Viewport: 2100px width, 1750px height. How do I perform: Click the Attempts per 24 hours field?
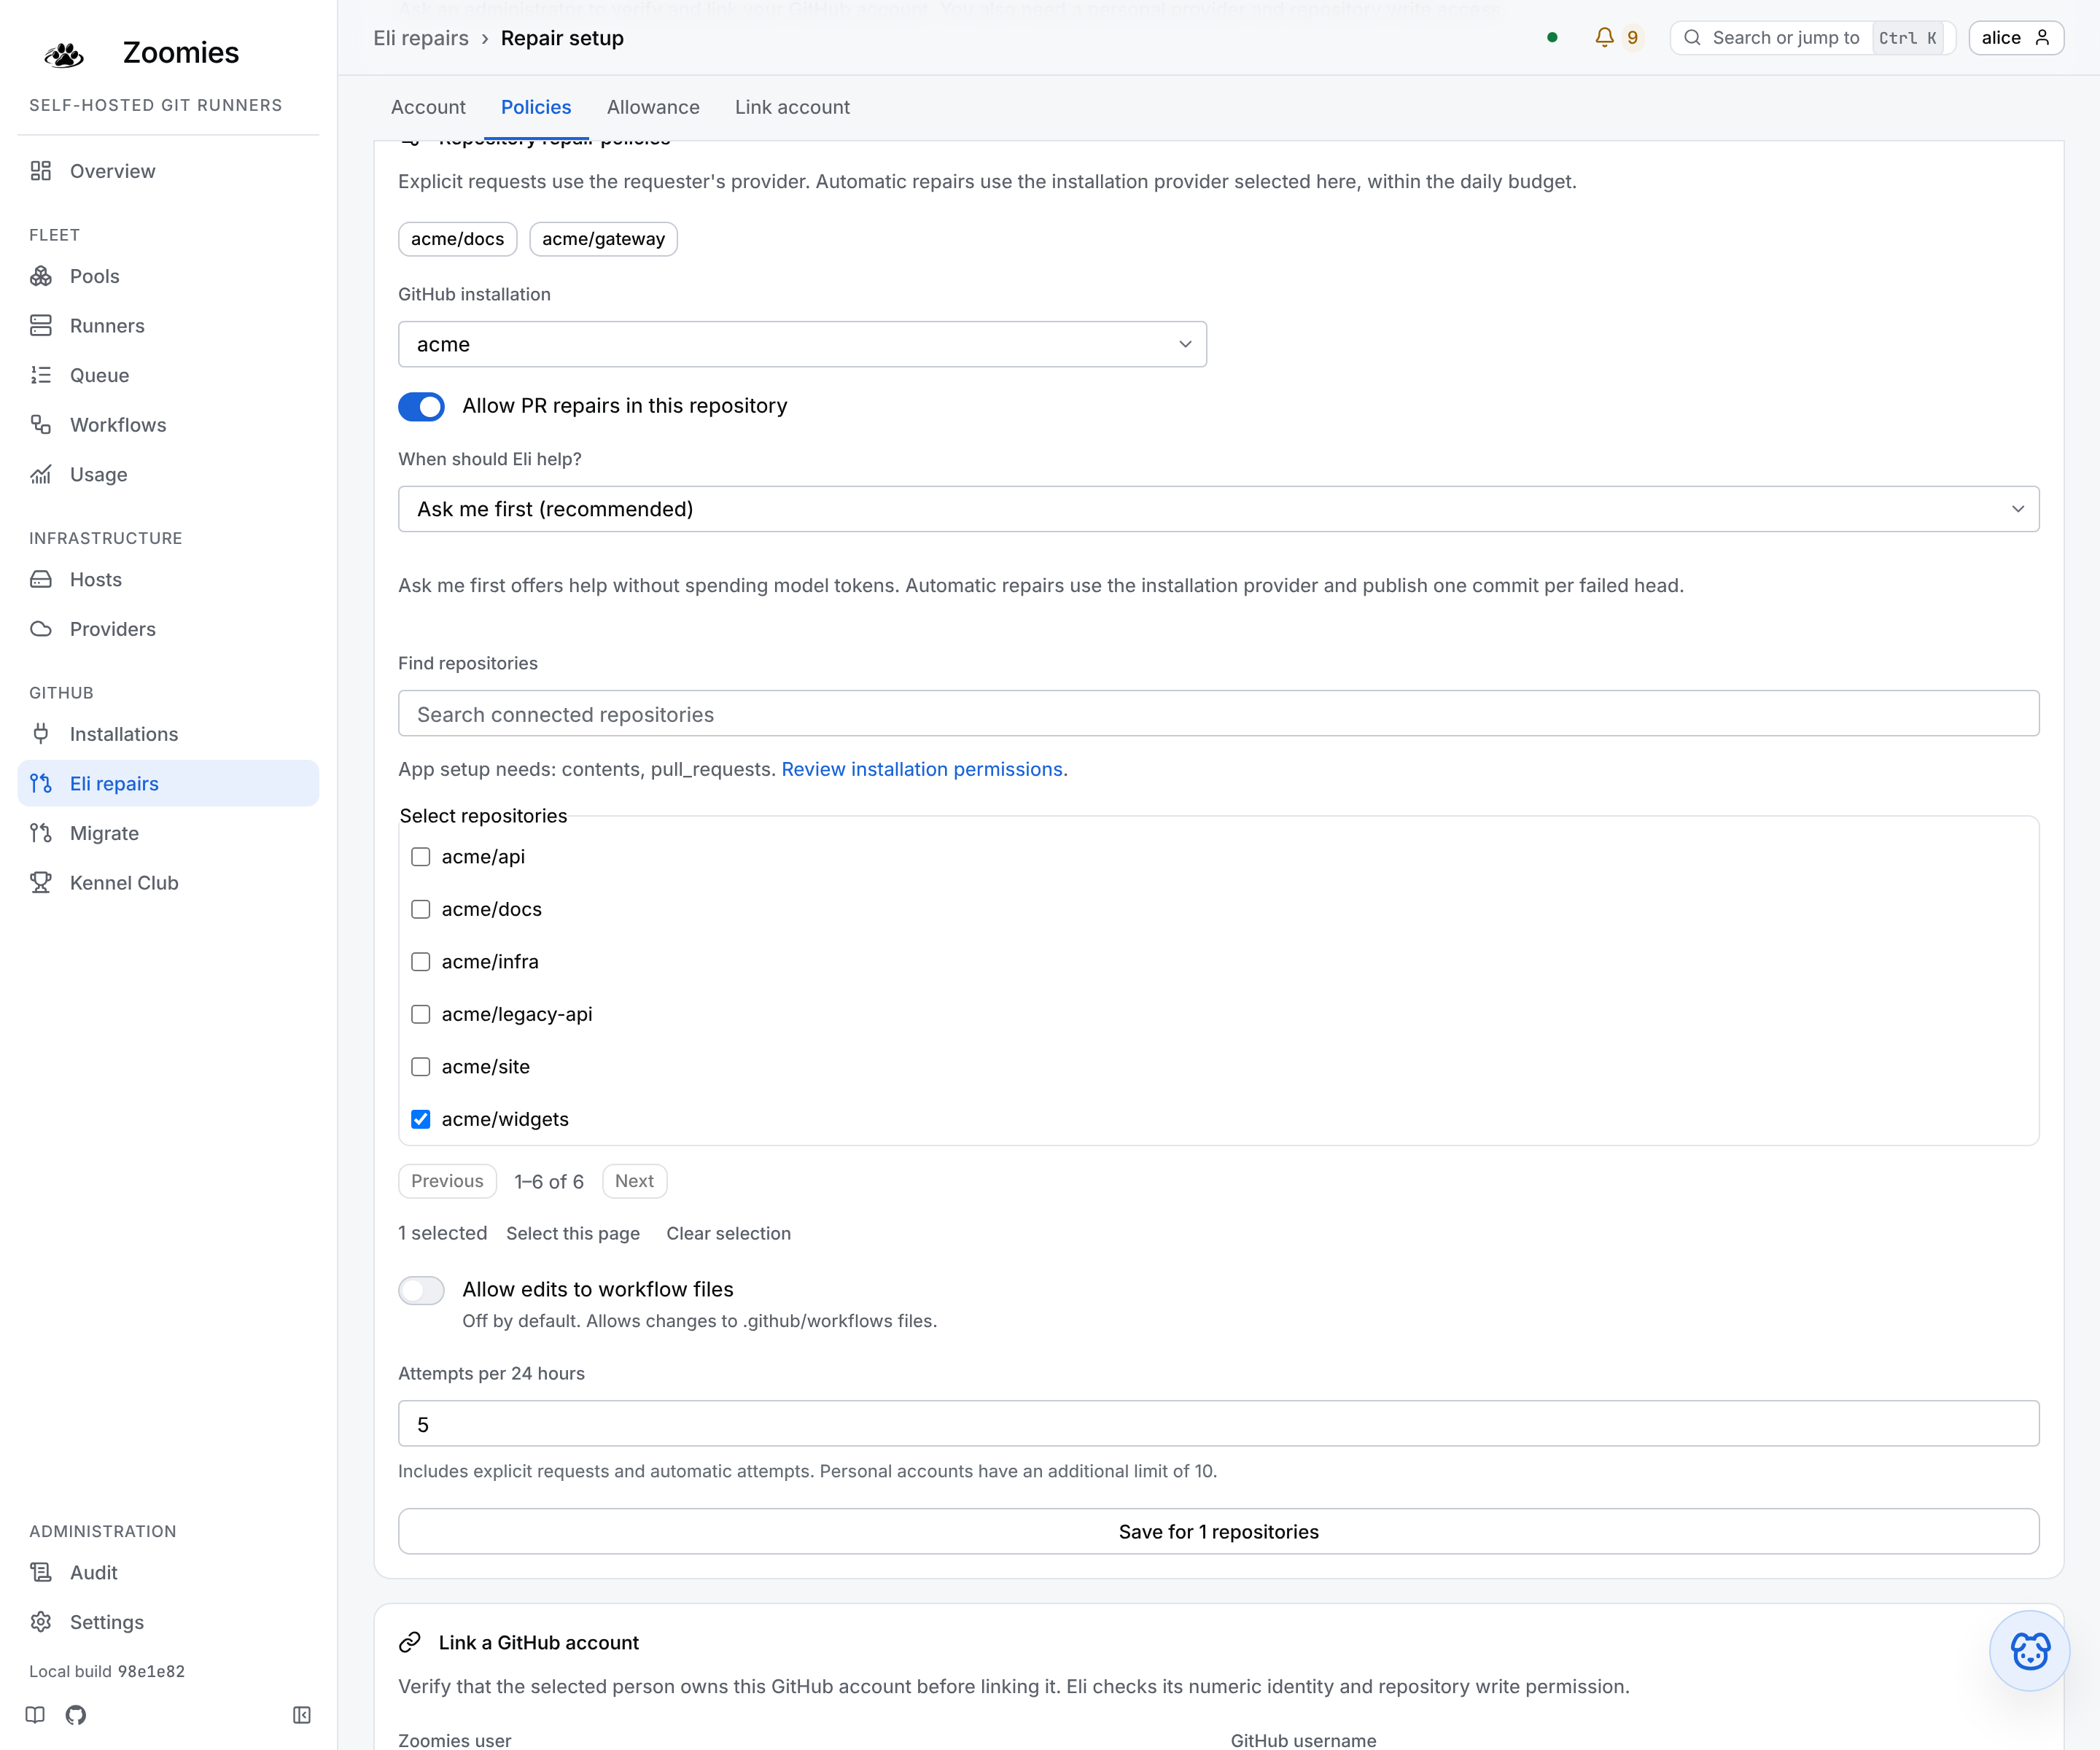[1218, 1424]
